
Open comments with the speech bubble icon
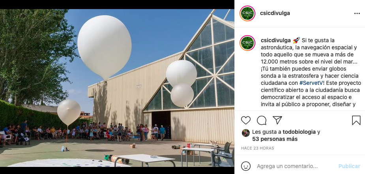[262, 120]
